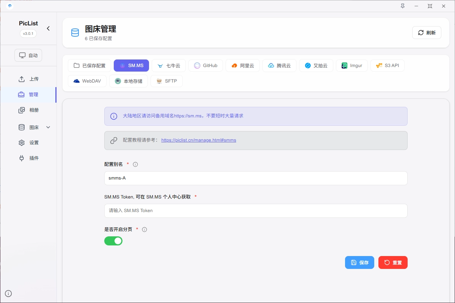This screenshot has width=455, height=303.
Task: Open the 相册 album page
Action: click(x=28, y=110)
